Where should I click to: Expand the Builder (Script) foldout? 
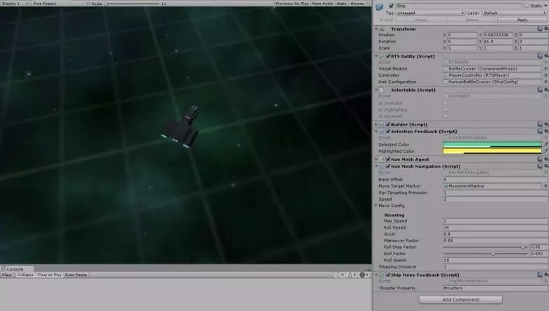click(x=376, y=124)
